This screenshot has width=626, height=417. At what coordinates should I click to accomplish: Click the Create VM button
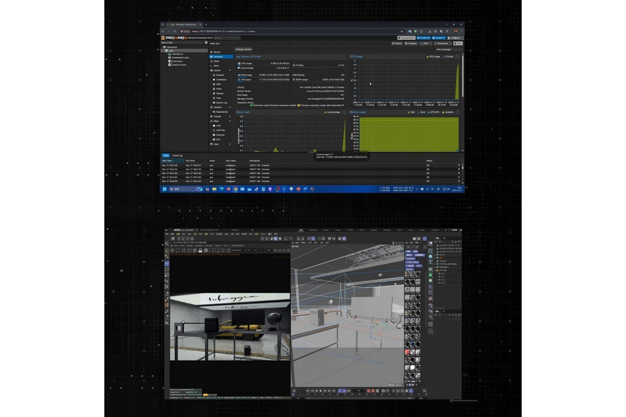424,38
